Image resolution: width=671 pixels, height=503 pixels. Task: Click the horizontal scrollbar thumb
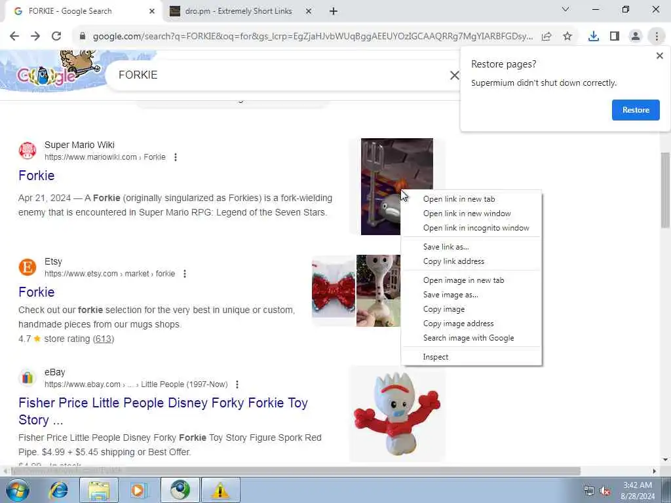296,471
